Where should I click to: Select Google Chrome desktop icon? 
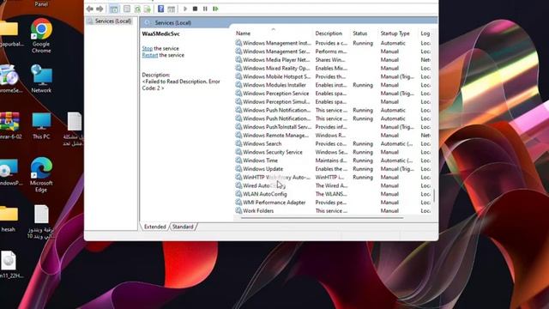pos(41,35)
